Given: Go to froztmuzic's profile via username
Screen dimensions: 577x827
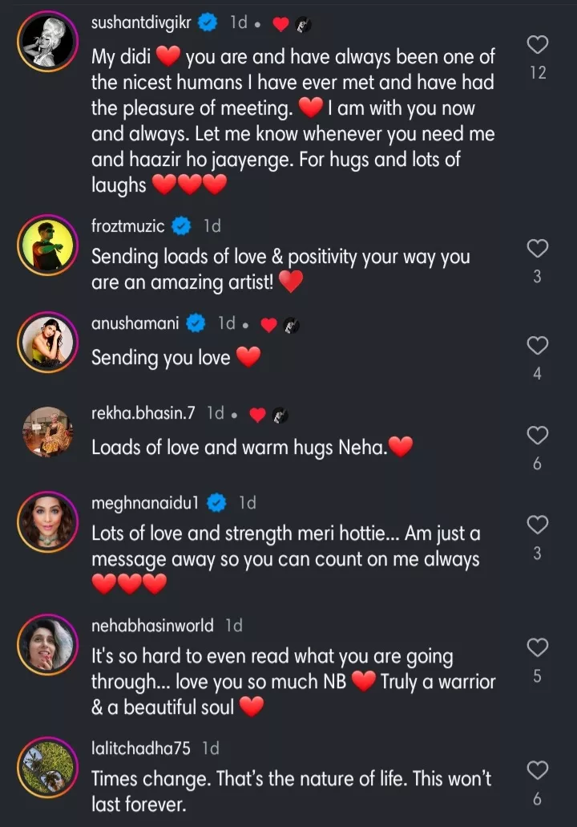Looking at the screenshot, I should (x=127, y=226).
